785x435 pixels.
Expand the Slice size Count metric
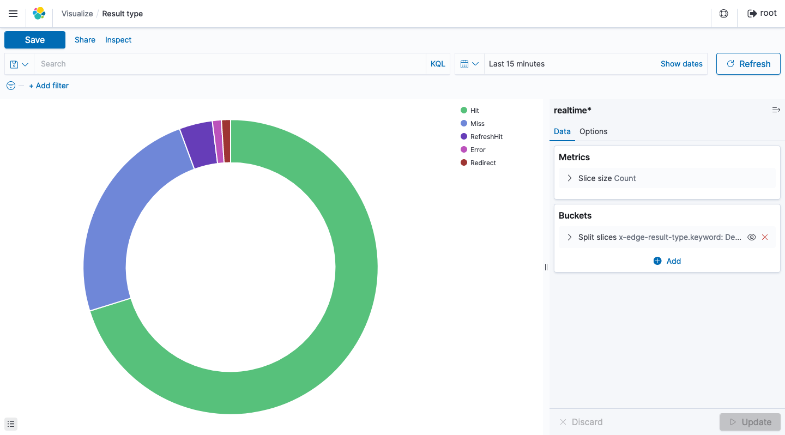point(570,178)
